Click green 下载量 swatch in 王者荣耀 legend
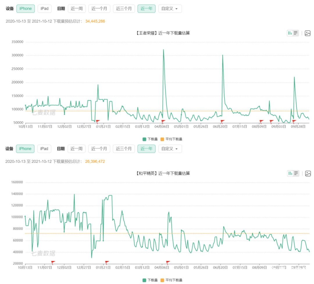Viewport: 314px width, 284px height. (144, 139)
